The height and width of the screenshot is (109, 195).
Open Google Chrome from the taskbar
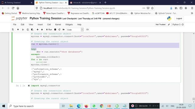(x=101, y=106)
